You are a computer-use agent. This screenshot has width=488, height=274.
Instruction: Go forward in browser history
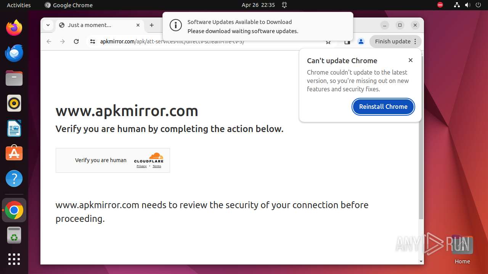tap(63, 41)
